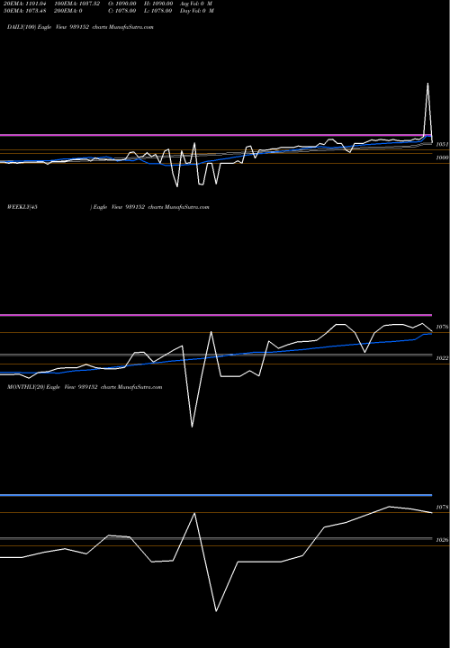The image size is (450, 648).
Task: Click the DAILY Eagle View chart title
Action: [x=81, y=27]
